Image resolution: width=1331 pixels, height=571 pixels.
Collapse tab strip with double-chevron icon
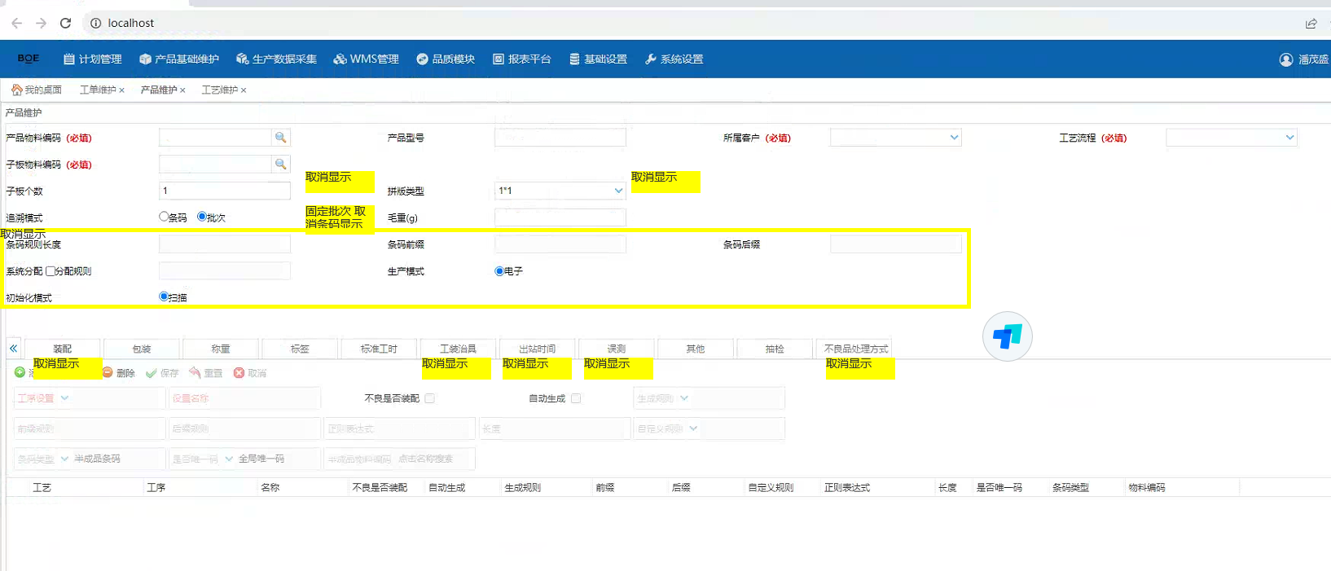13,349
